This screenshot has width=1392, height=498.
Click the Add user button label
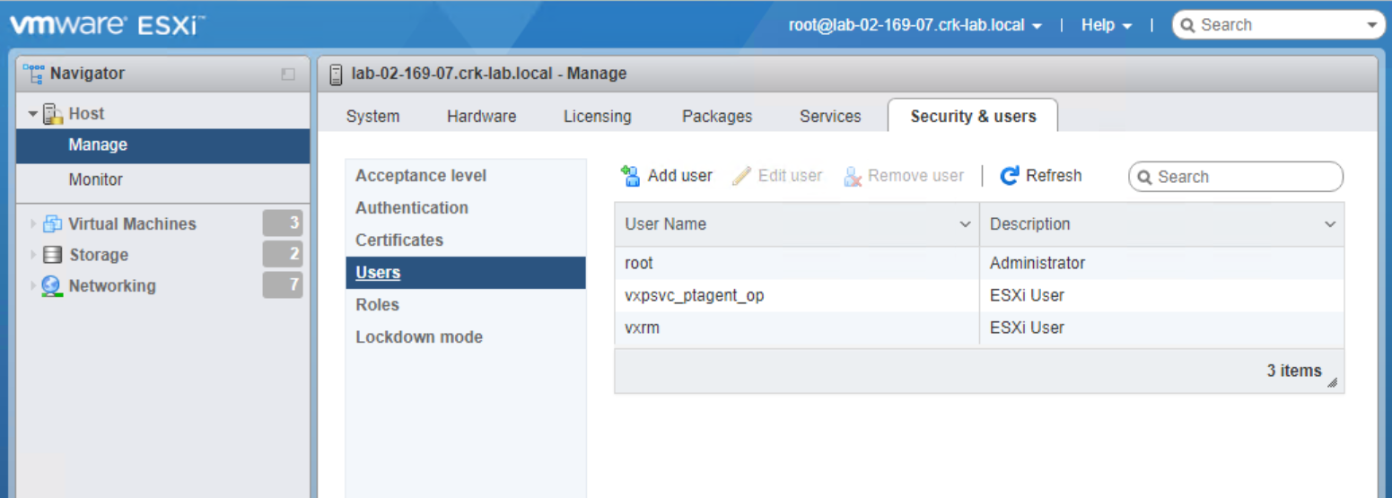tap(680, 176)
